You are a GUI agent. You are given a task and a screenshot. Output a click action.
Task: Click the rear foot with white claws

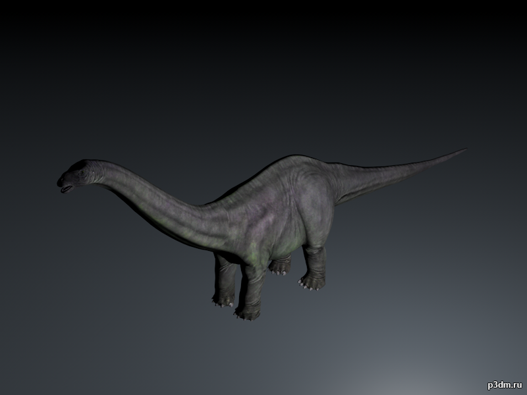click(x=311, y=282)
